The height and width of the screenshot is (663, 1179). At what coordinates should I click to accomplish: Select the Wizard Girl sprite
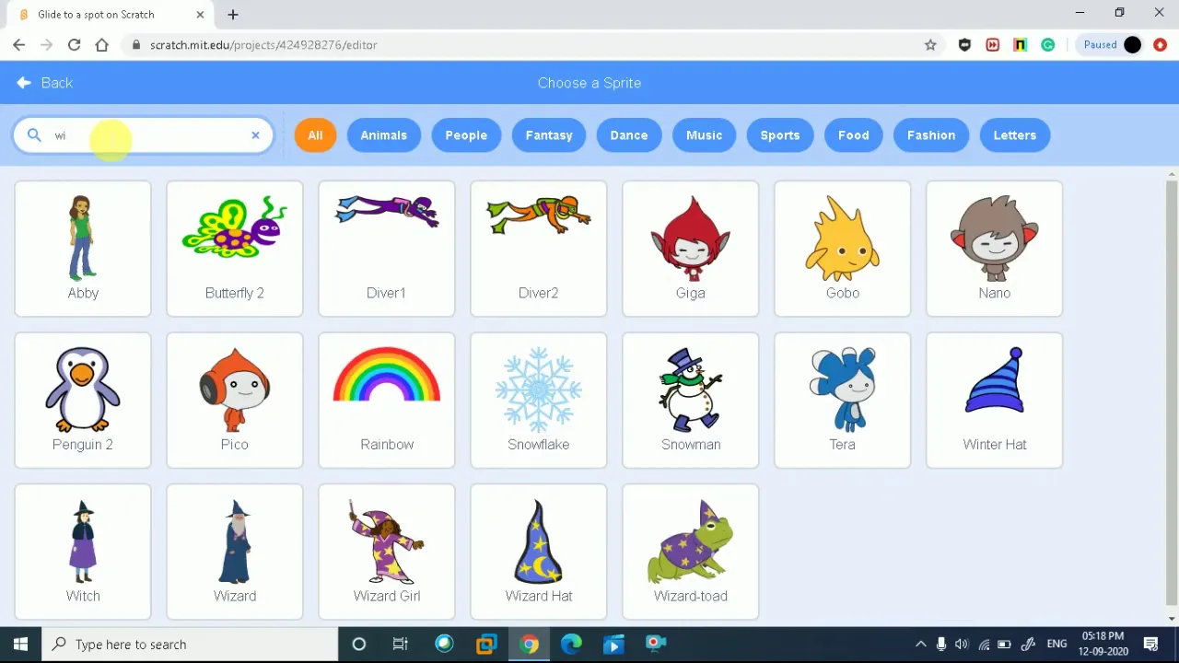387,552
